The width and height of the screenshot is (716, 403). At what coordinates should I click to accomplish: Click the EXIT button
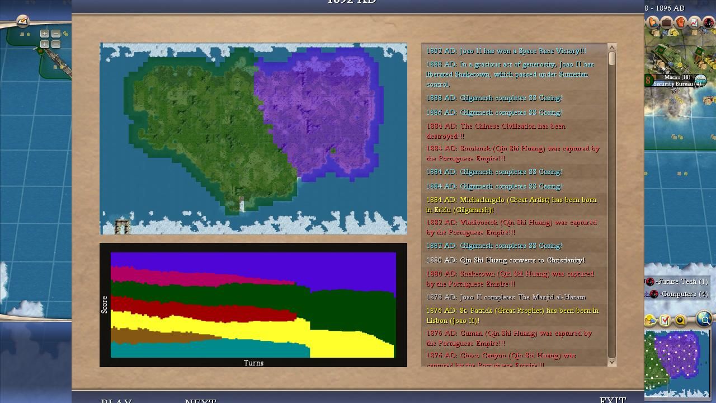(613, 399)
